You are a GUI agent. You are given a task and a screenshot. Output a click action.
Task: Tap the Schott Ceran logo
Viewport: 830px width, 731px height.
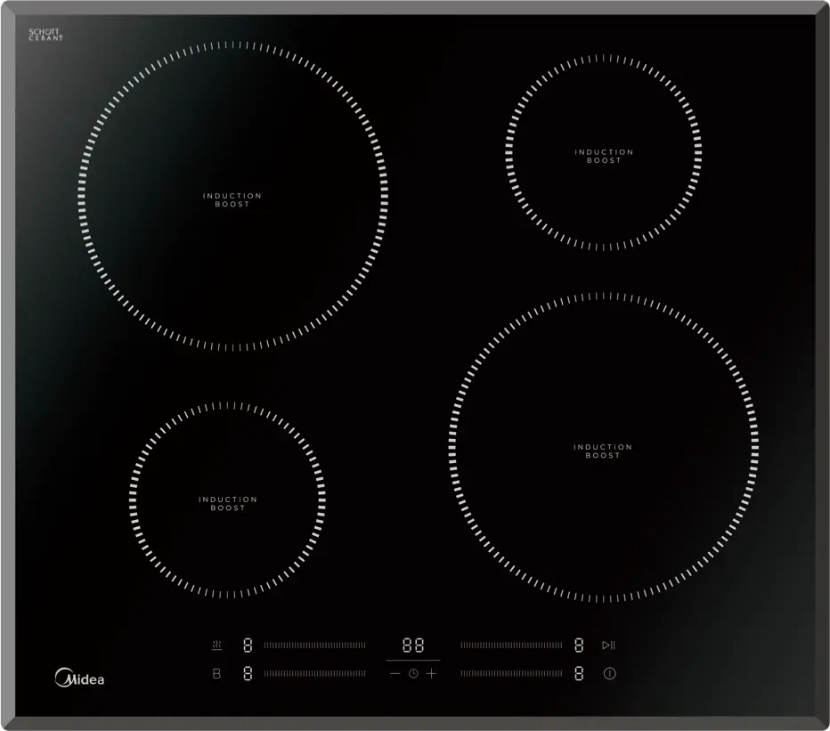[45, 35]
